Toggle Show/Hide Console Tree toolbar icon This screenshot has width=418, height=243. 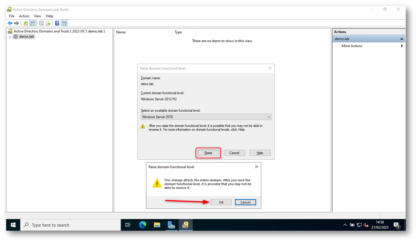coord(33,23)
